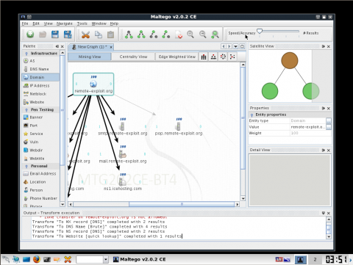The height and width of the screenshot is (265, 353).
Task: Click the Copy icon in toolbar
Action: (99, 35)
